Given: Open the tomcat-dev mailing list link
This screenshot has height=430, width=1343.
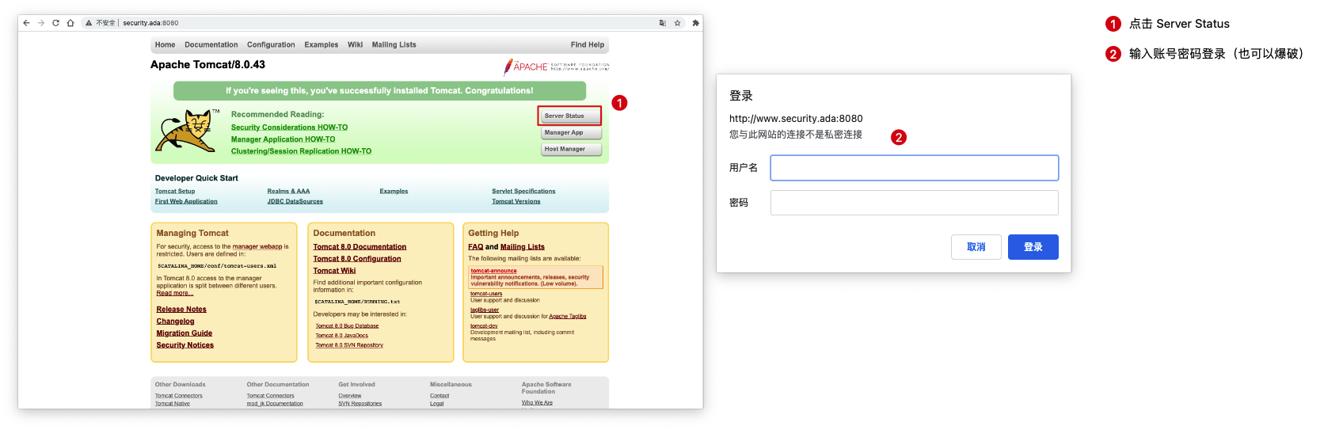Looking at the screenshot, I should click(484, 326).
